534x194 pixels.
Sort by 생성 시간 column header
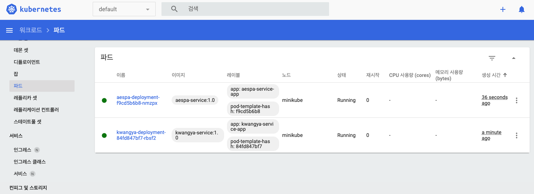tap(491, 75)
